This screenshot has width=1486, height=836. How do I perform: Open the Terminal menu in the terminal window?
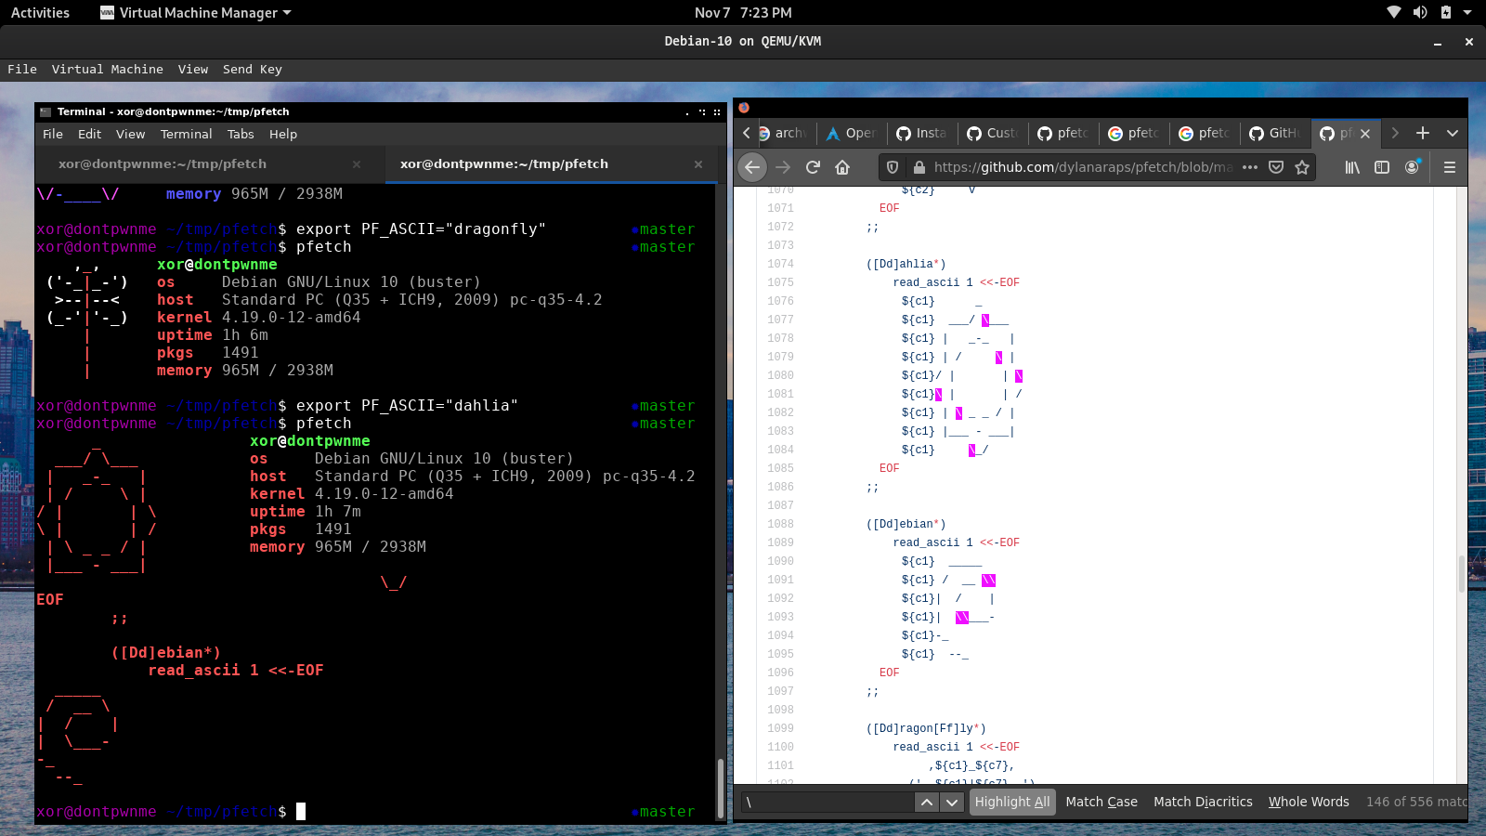point(186,134)
